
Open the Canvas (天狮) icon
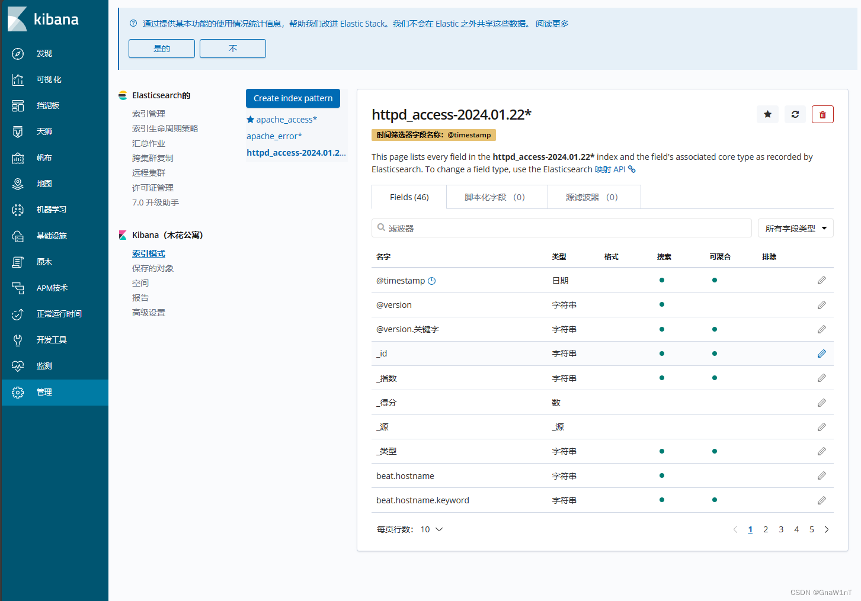[18, 132]
